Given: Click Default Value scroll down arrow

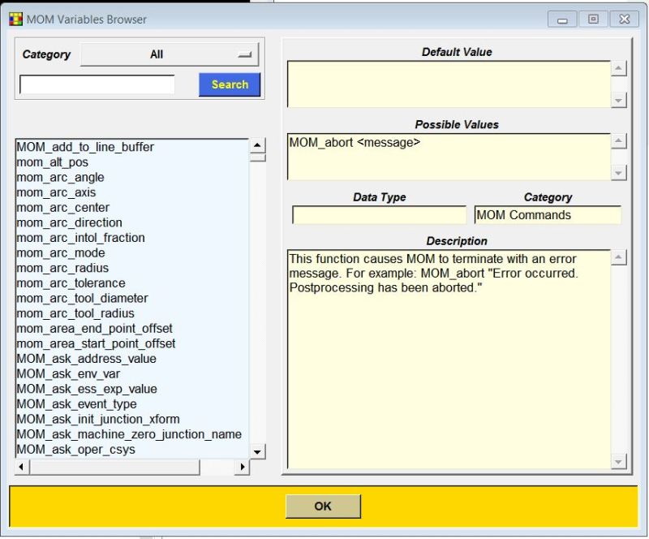Looking at the screenshot, I should click(x=618, y=101).
